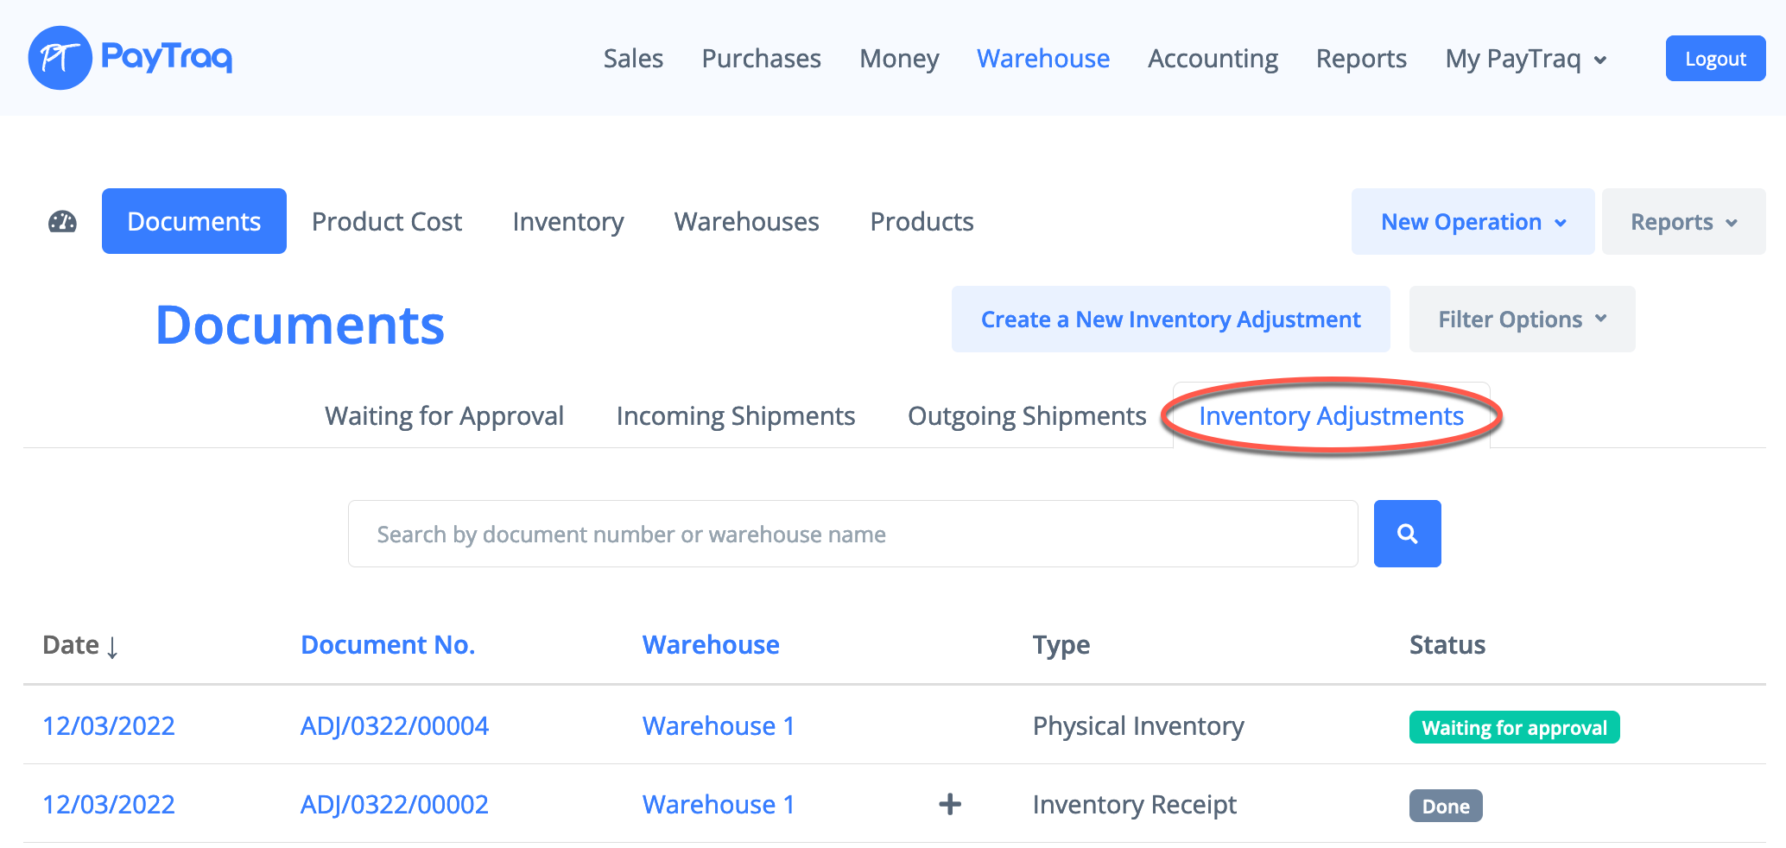Open the dashboard gauge icon
The height and width of the screenshot is (848, 1786).
pyautogui.click(x=62, y=222)
